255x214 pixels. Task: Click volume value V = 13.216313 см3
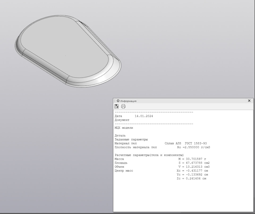(194, 167)
